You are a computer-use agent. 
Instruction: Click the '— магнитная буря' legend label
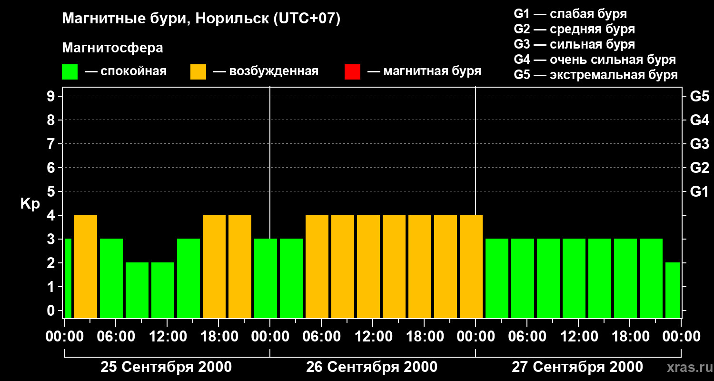(x=424, y=71)
